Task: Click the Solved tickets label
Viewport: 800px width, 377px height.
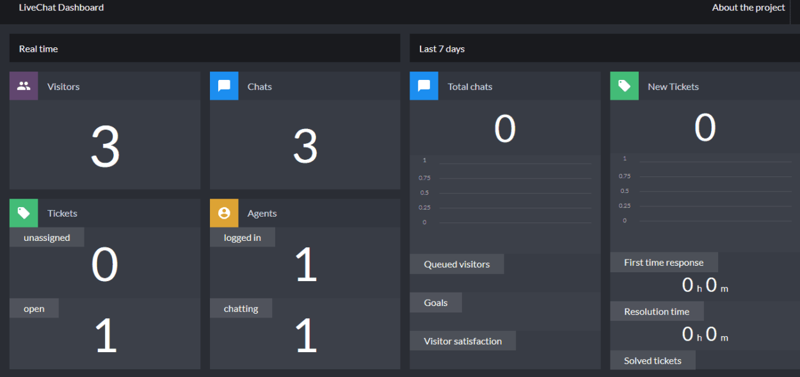Action: pos(653,360)
